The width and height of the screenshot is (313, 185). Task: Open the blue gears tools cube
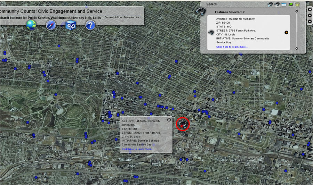pos(71,25)
